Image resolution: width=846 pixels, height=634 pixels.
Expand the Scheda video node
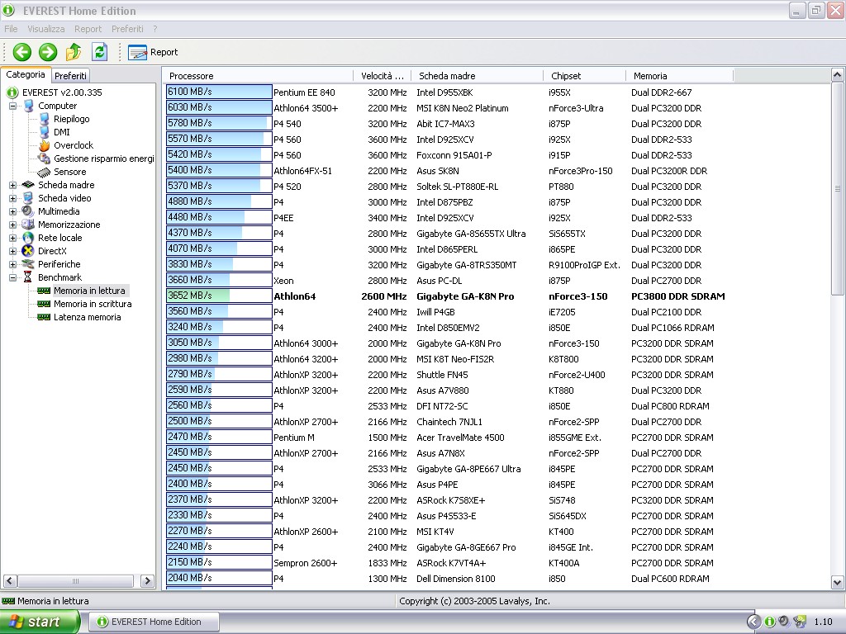pos(12,198)
